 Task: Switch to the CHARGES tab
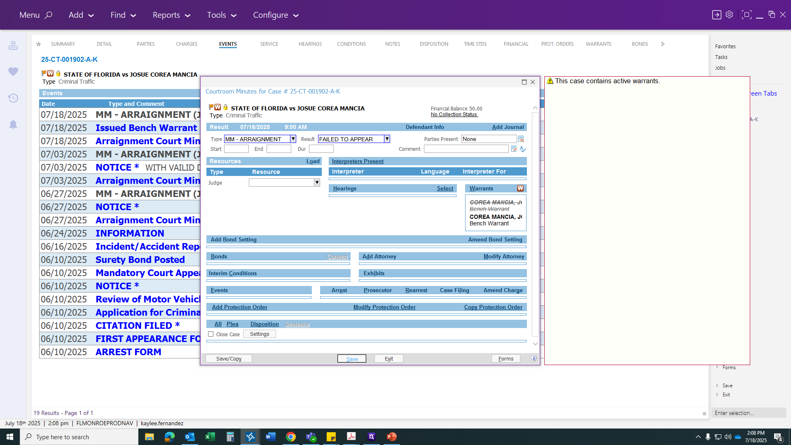[x=187, y=44]
